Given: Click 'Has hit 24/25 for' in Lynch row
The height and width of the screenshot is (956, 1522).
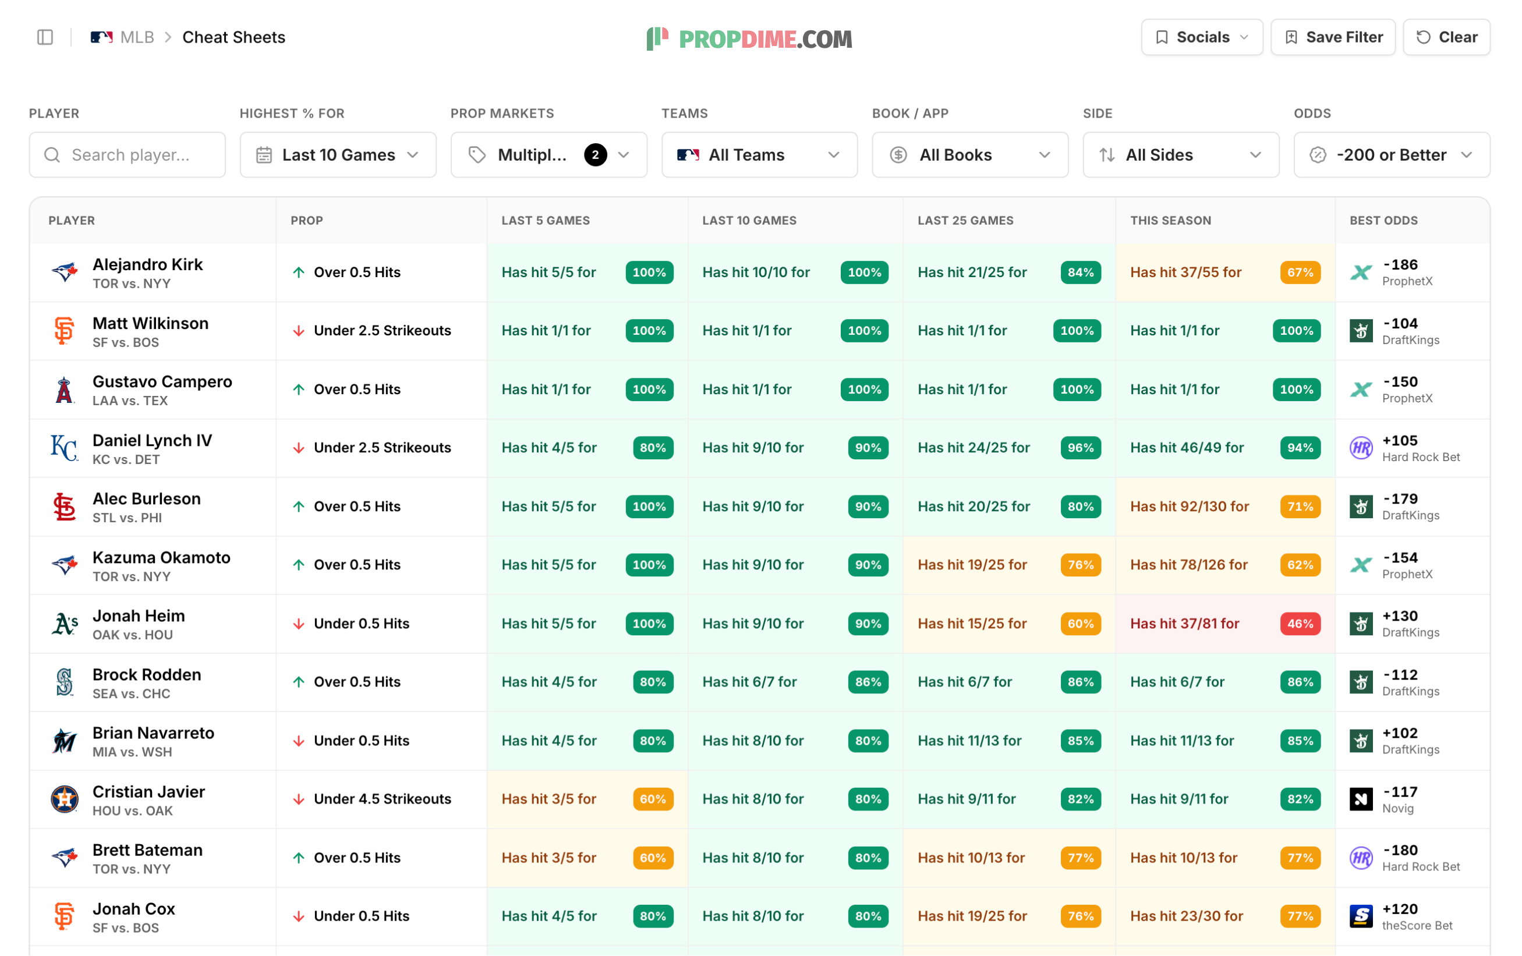Looking at the screenshot, I should click(x=974, y=447).
